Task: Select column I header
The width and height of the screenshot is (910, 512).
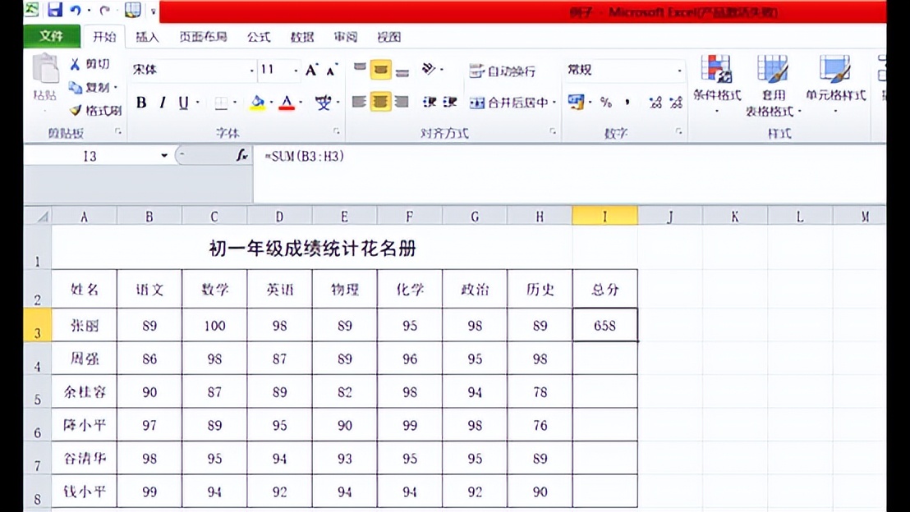Action: point(604,217)
